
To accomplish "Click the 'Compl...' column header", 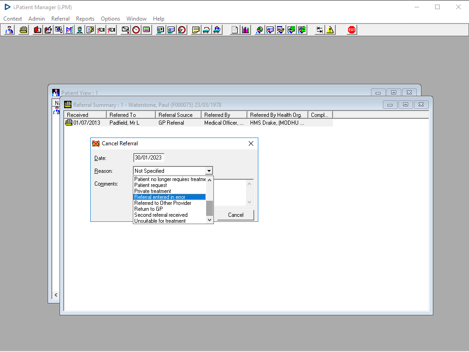I will pos(320,115).
